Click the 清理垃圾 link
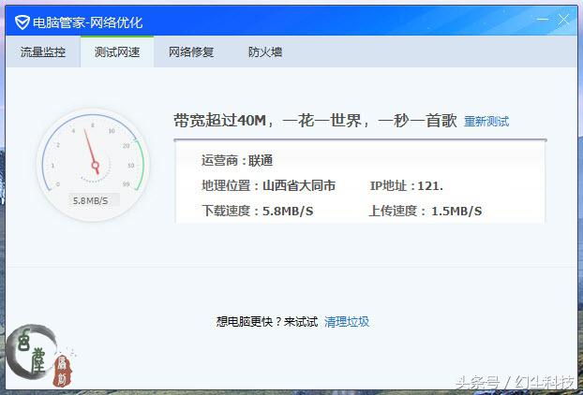 point(347,321)
